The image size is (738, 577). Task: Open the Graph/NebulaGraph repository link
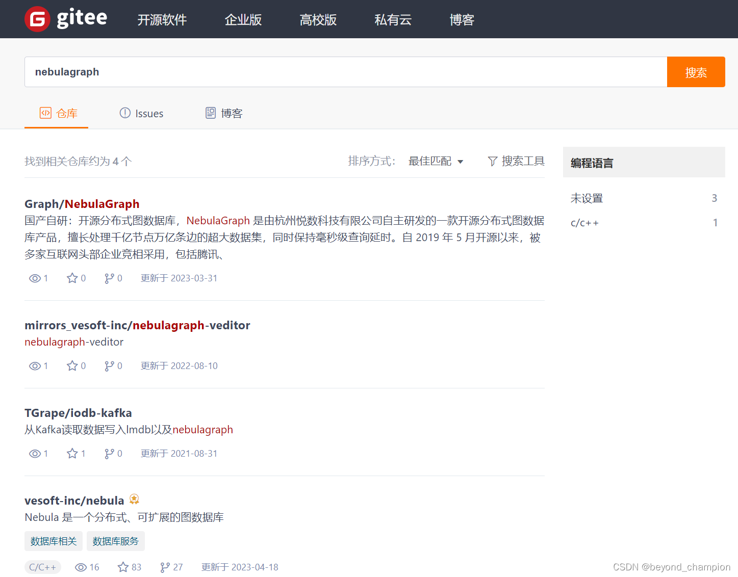coord(82,204)
